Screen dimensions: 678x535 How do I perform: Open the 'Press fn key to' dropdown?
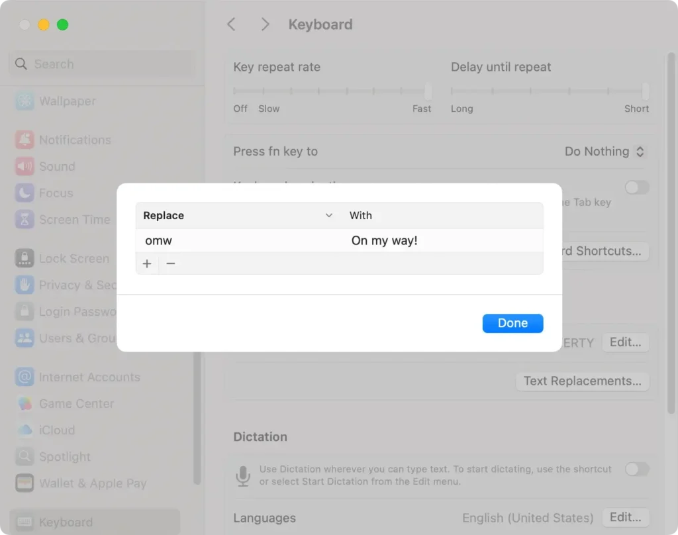(x=604, y=152)
